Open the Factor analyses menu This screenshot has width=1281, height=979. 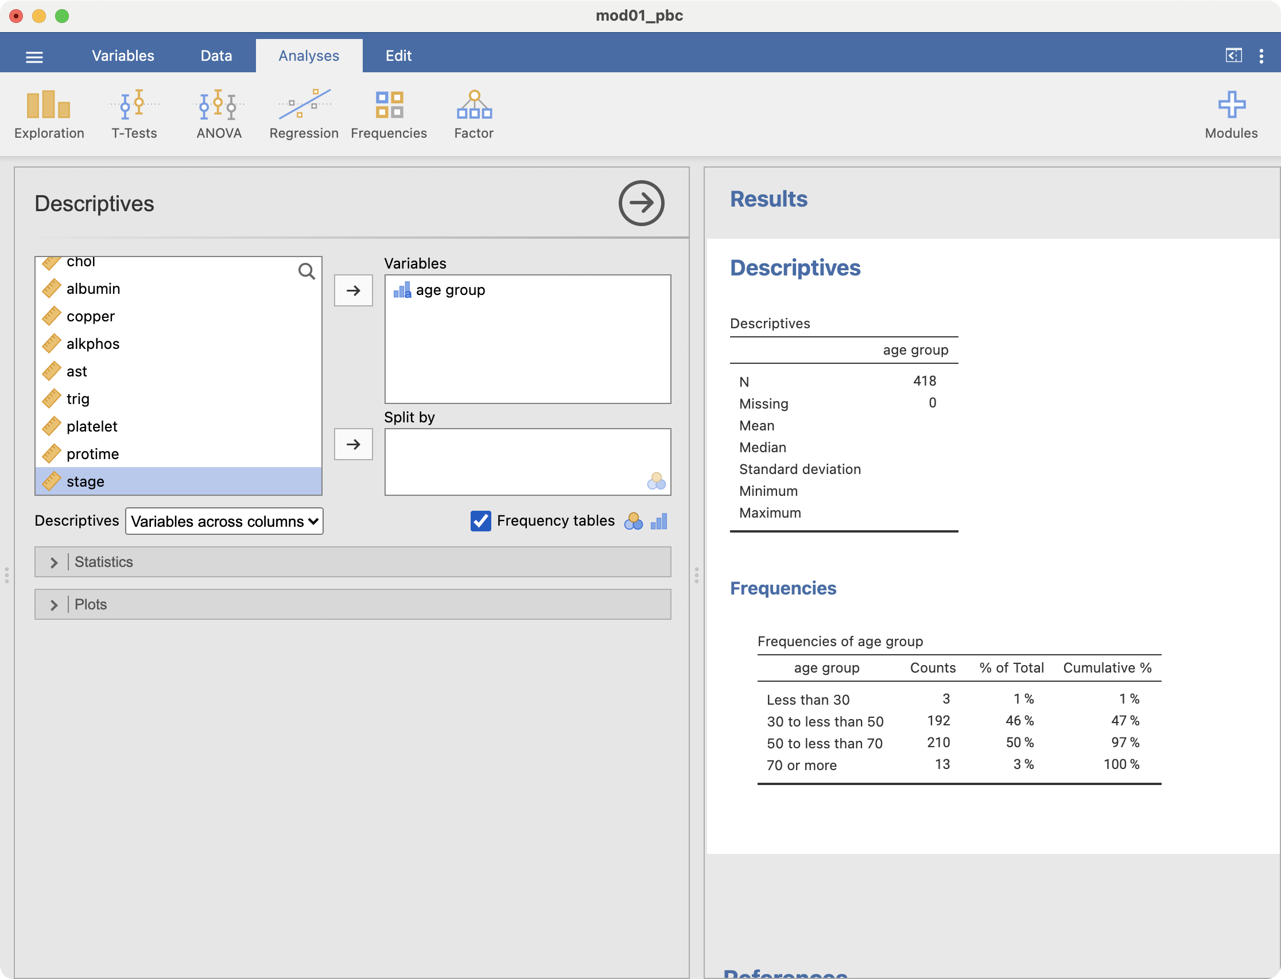click(x=473, y=114)
